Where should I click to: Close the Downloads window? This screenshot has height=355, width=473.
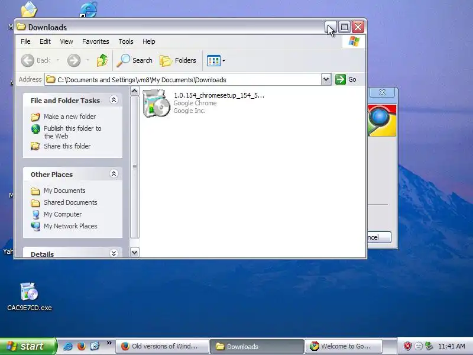358,27
